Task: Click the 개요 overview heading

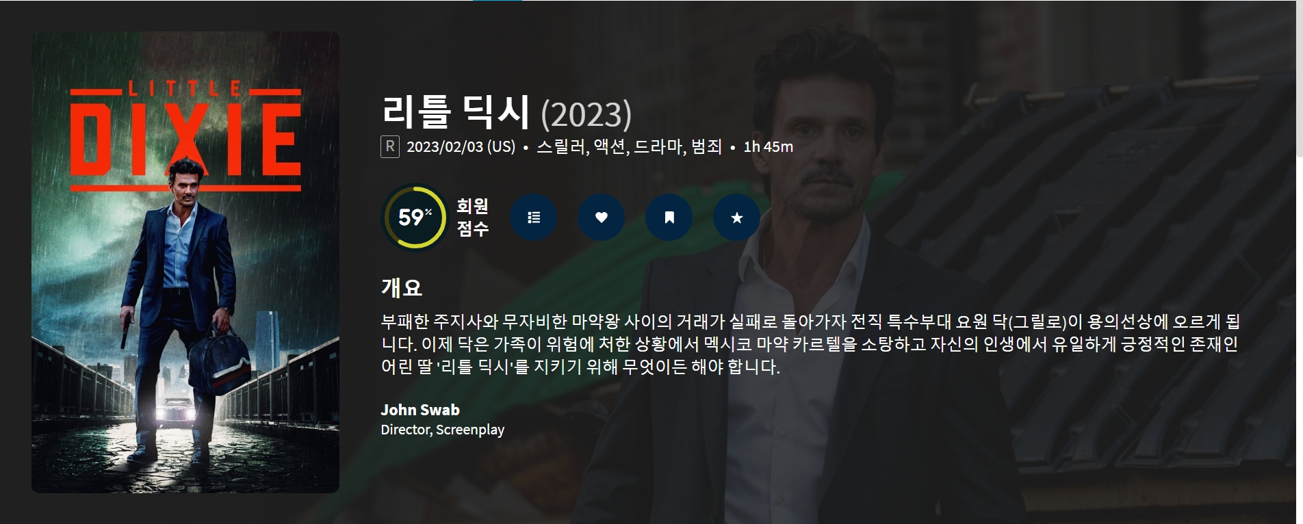Action: click(x=402, y=287)
